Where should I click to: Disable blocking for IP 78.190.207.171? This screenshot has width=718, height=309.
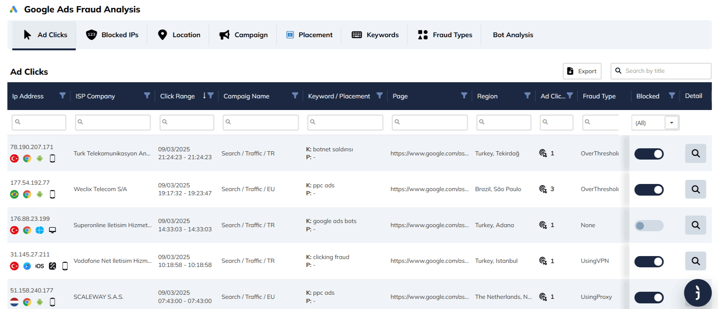pyautogui.click(x=649, y=154)
